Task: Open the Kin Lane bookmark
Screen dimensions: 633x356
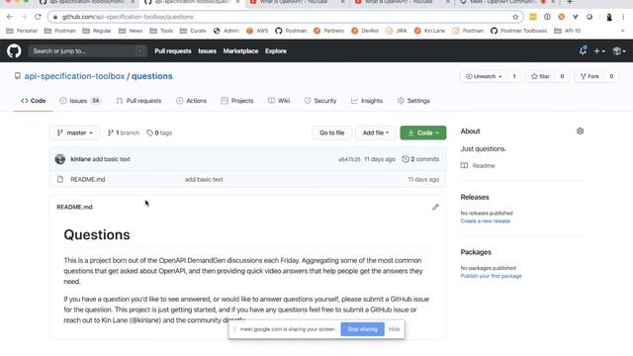Action: coord(429,31)
